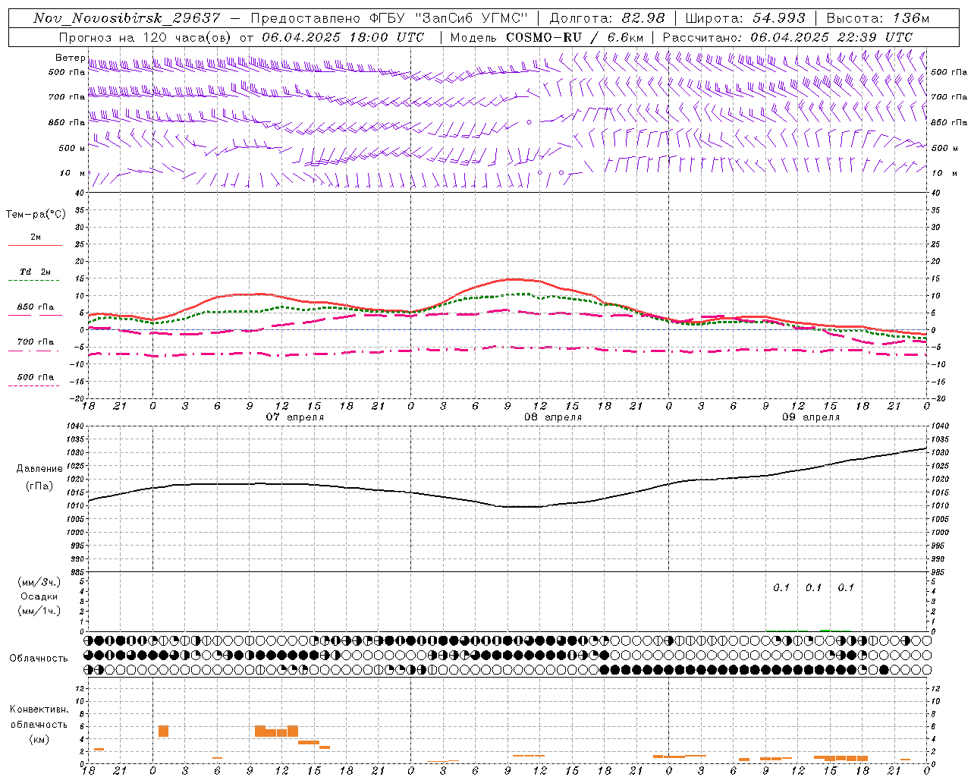Click the 'Рассчитано: 06.04.2025 22:39 UTC' timestamp

tap(787, 37)
